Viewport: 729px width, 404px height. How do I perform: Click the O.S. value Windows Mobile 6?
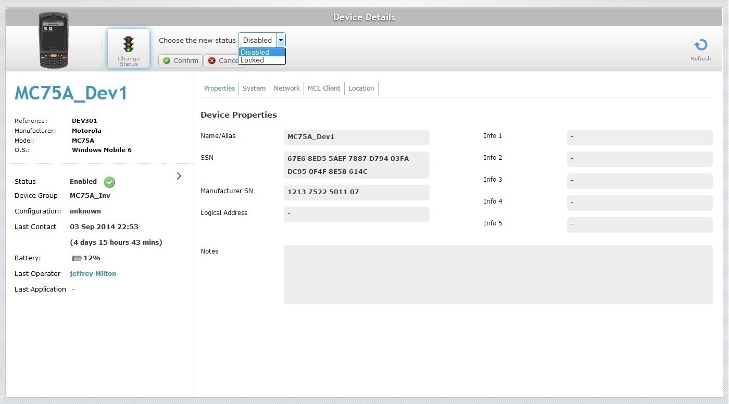102,150
